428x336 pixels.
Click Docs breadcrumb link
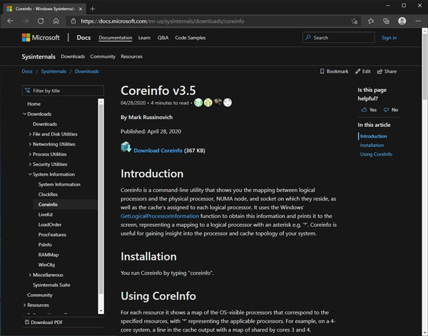pos(27,71)
